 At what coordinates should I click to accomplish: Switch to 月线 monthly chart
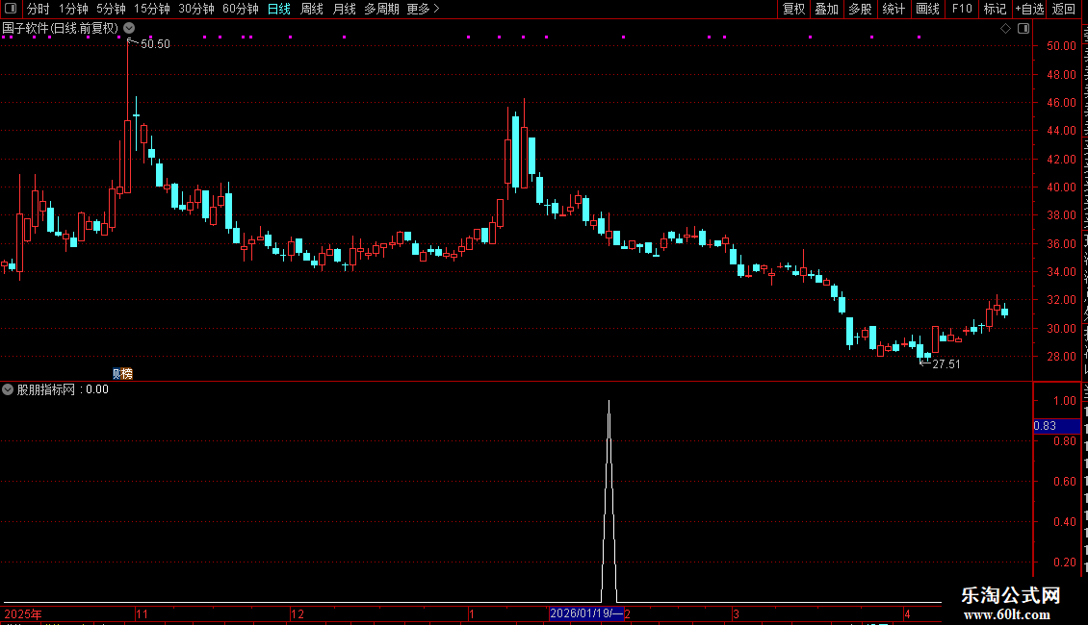(x=344, y=9)
